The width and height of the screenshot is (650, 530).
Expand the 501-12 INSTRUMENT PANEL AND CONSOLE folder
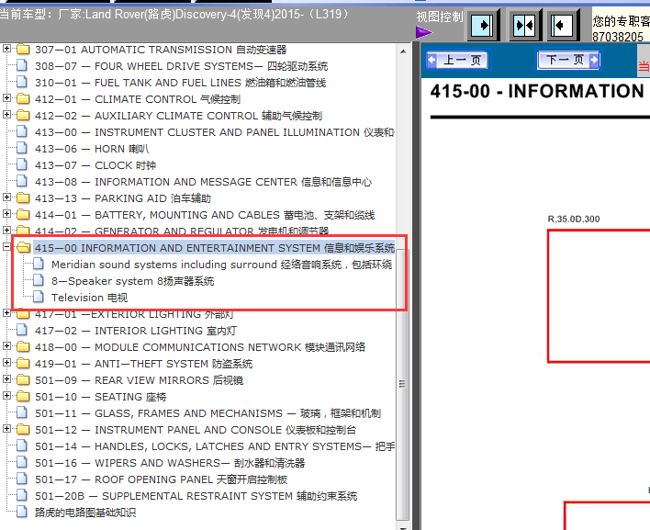point(6,429)
